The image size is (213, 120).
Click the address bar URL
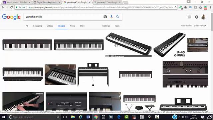101,7
